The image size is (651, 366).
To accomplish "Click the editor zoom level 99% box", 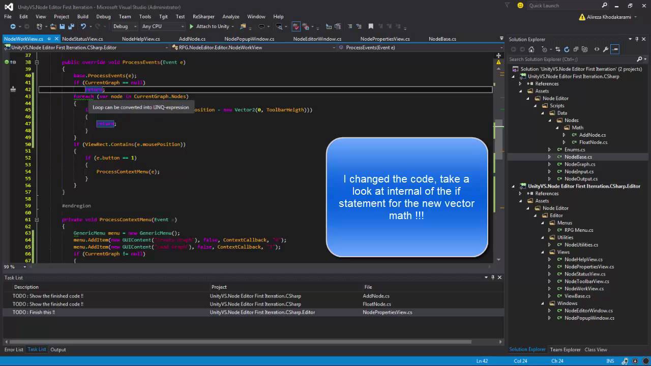I will (9, 267).
